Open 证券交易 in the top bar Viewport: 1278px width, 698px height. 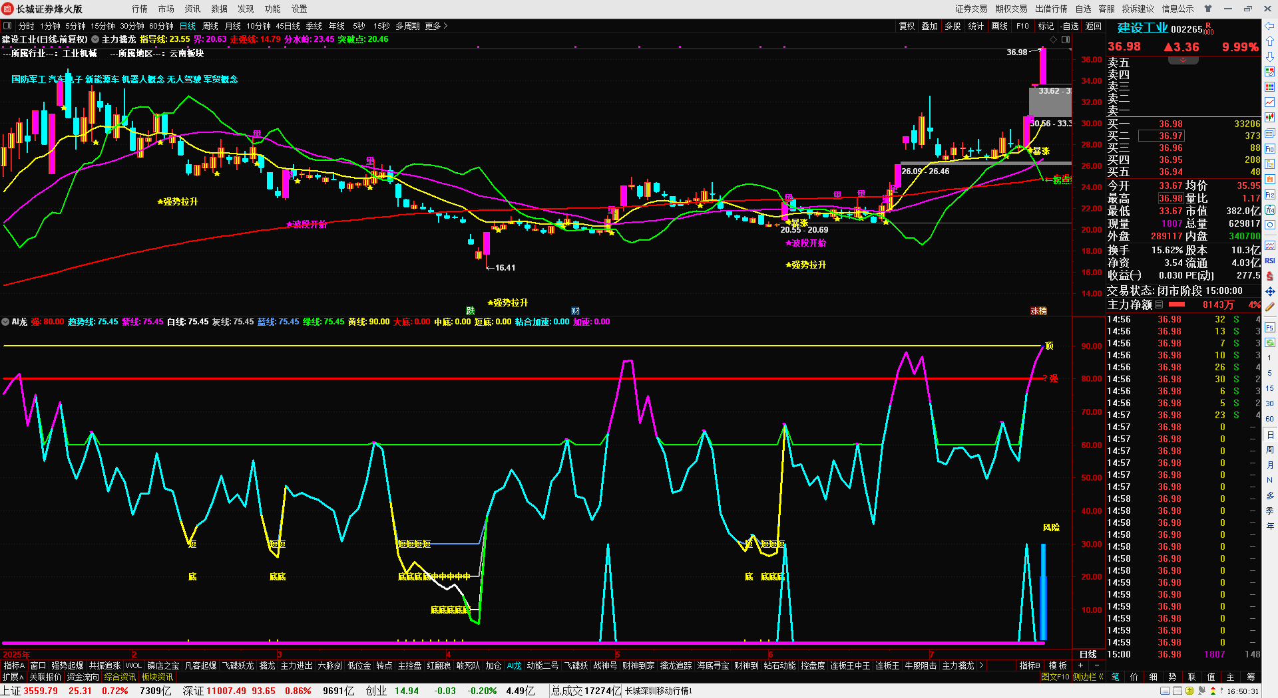(x=972, y=9)
